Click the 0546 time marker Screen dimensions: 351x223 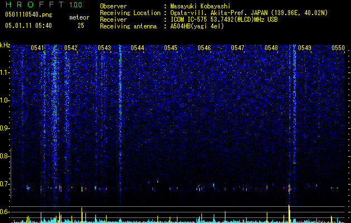204,48
